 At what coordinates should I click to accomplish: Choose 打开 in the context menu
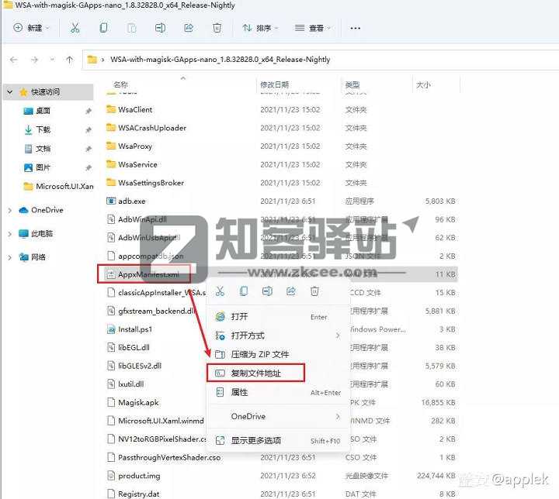click(276, 316)
